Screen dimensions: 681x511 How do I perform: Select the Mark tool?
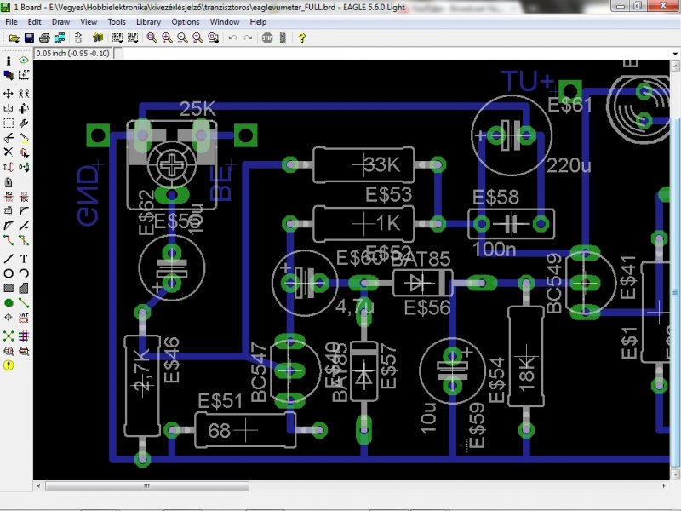click(24, 75)
